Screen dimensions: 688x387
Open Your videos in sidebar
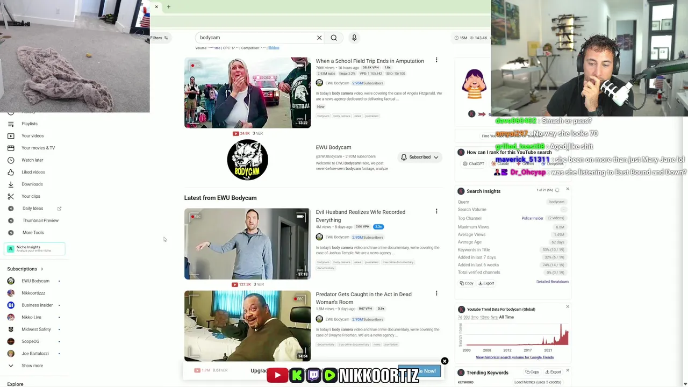[33, 136]
